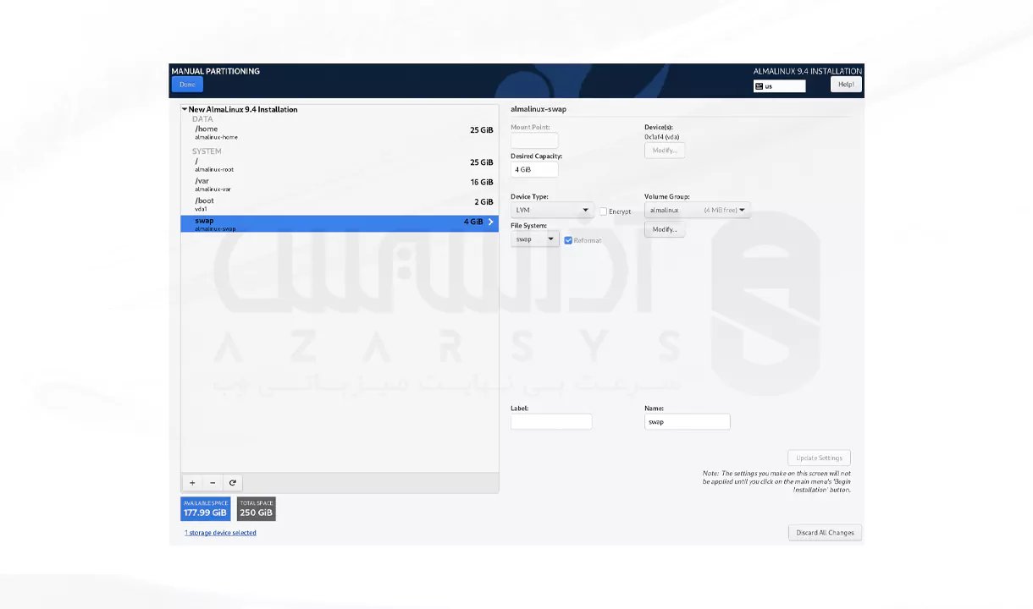The width and height of the screenshot is (1033, 609).
Task: Select the swap partition row
Action: (340, 223)
